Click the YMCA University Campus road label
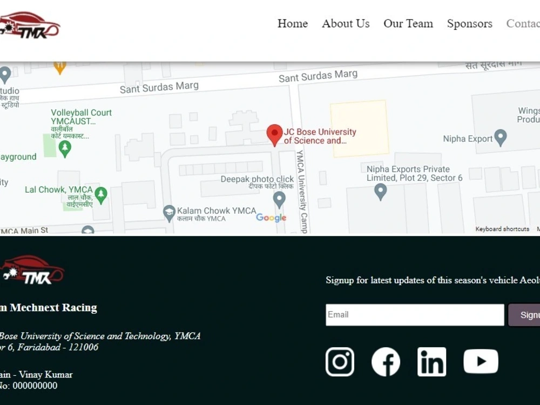Viewport: 540px width, 405px height. point(302,192)
